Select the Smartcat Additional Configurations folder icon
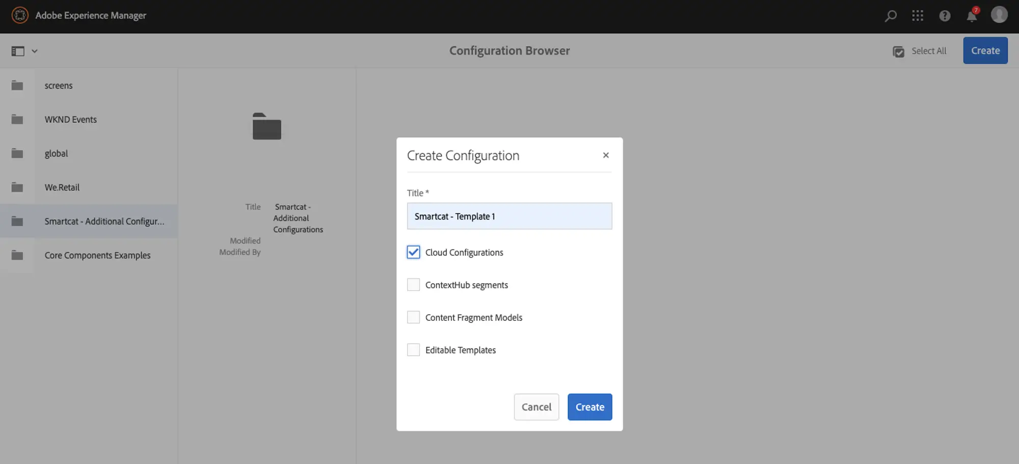The height and width of the screenshot is (464, 1019). [17, 221]
